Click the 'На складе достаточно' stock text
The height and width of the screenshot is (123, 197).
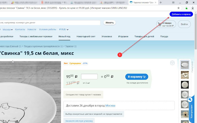click(137, 83)
